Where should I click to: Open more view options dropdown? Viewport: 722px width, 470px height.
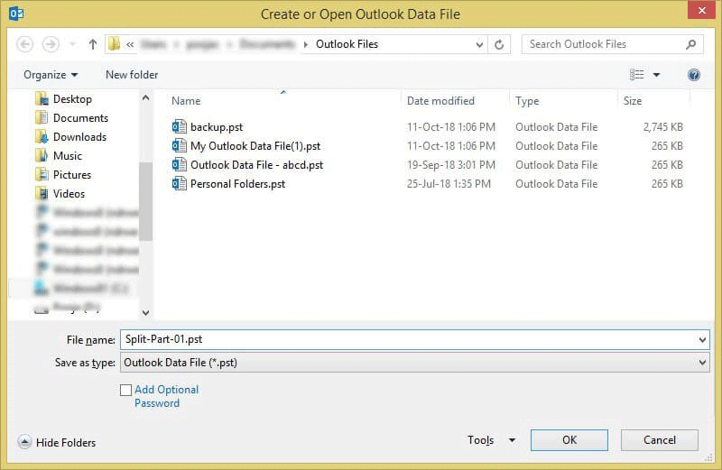pos(657,75)
